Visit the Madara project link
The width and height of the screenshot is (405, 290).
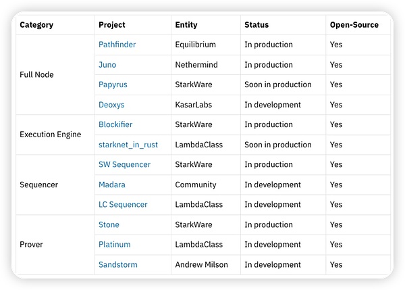coord(112,185)
